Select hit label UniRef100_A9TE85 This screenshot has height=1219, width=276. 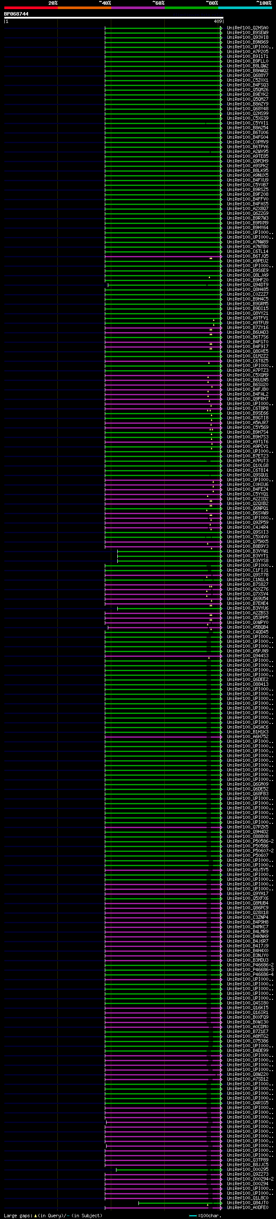point(247,156)
